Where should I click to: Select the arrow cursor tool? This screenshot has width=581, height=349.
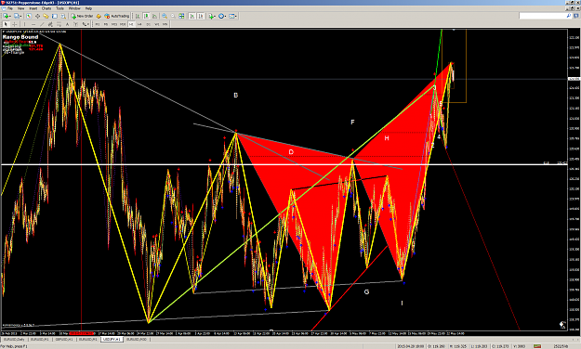coord(6,24)
